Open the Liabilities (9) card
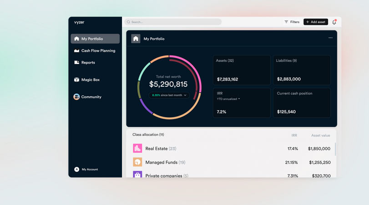This screenshot has width=369, height=205. [302, 70]
